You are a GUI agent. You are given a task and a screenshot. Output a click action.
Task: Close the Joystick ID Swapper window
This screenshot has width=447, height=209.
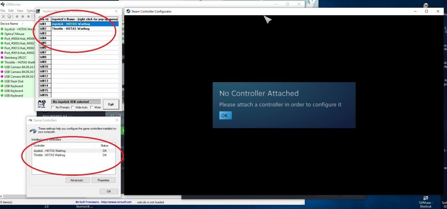(x=116, y=12)
